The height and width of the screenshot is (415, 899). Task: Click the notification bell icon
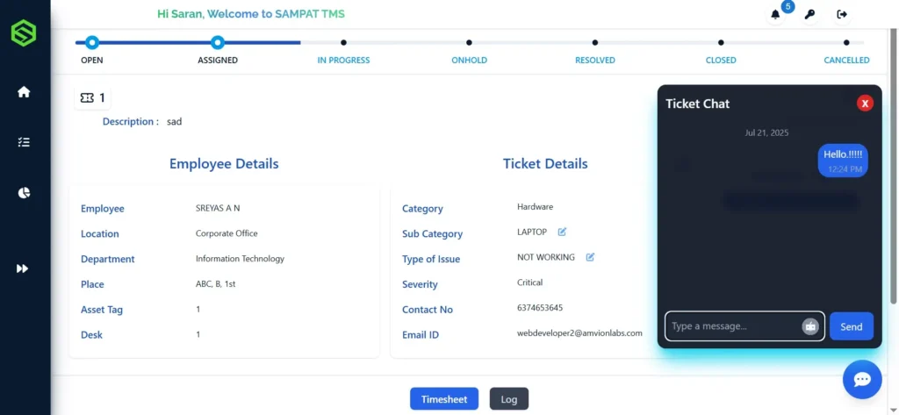[775, 14]
